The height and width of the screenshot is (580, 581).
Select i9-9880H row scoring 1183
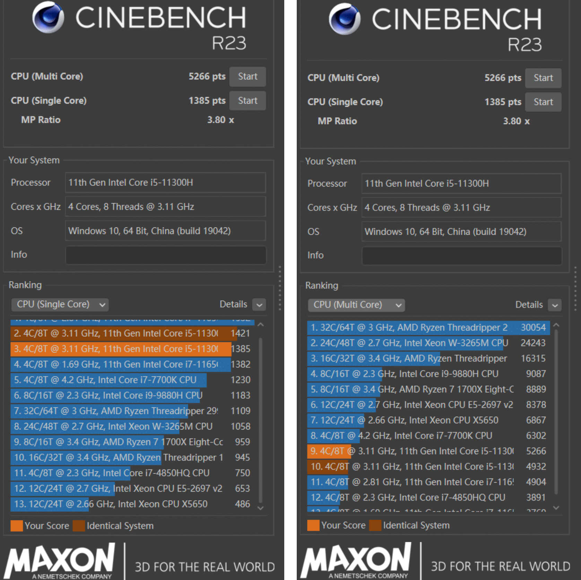tap(132, 396)
